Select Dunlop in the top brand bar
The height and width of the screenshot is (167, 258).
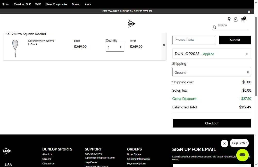tap(76, 4)
